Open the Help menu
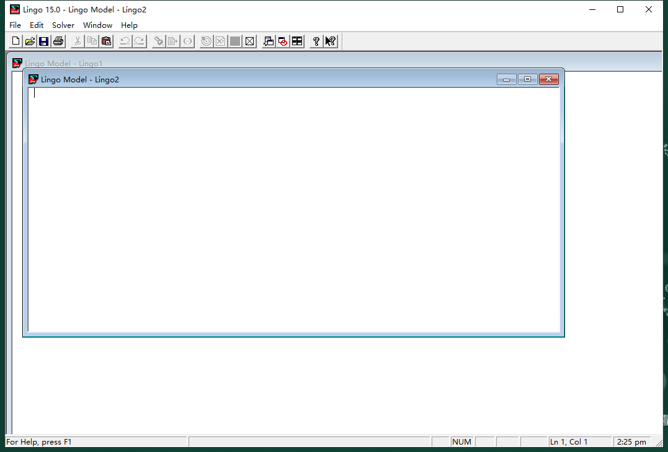This screenshot has height=452, width=668. (129, 25)
